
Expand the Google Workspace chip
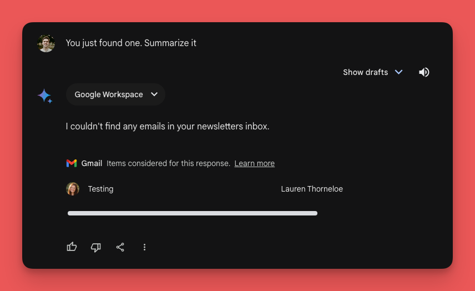coord(115,94)
